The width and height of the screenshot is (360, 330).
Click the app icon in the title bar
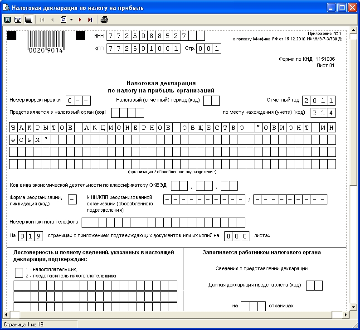pos(6,8)
